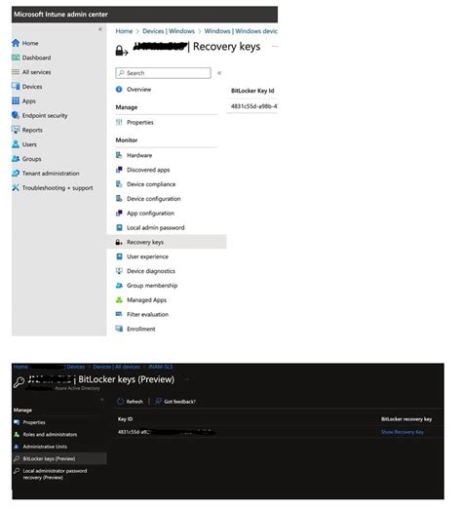
Task: Click the JNAM-SLS breadcrumb in dark panel
Action: click(x=160, y=367)
